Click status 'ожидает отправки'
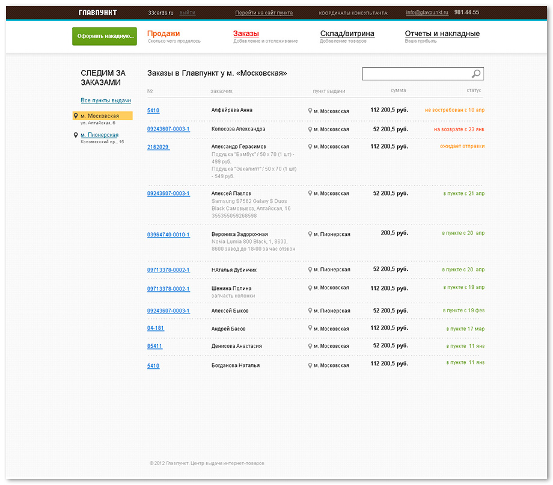Screen dimensions: 553x485 point(462,146)
